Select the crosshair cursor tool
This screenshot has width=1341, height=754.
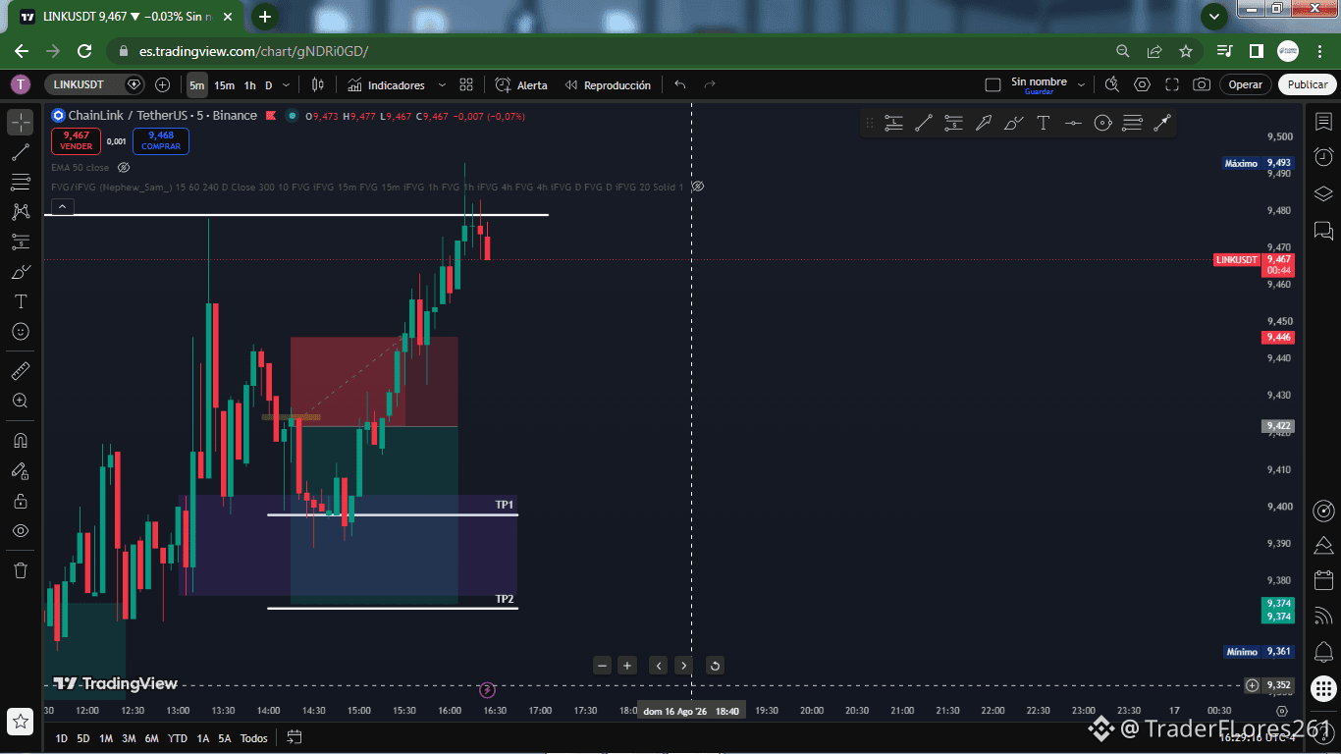click(x=21, y=122)
